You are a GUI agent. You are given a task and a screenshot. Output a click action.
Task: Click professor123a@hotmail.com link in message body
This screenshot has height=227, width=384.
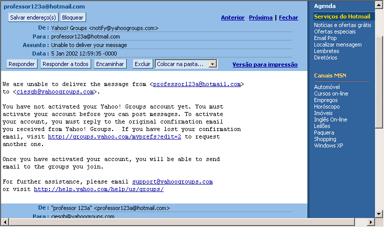[197, 84]
